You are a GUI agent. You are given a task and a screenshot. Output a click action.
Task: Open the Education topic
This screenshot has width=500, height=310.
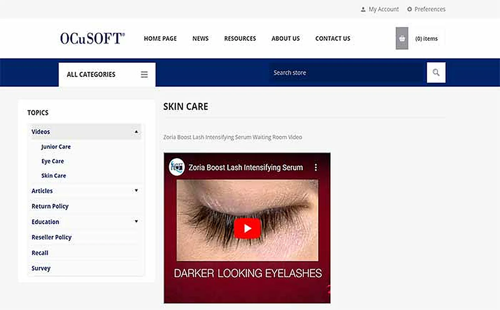[x=45, y=222]
